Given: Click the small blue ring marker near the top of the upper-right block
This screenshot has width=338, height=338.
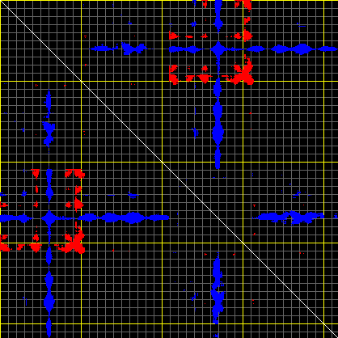Looking at the screenshot, I should point(193,24).
